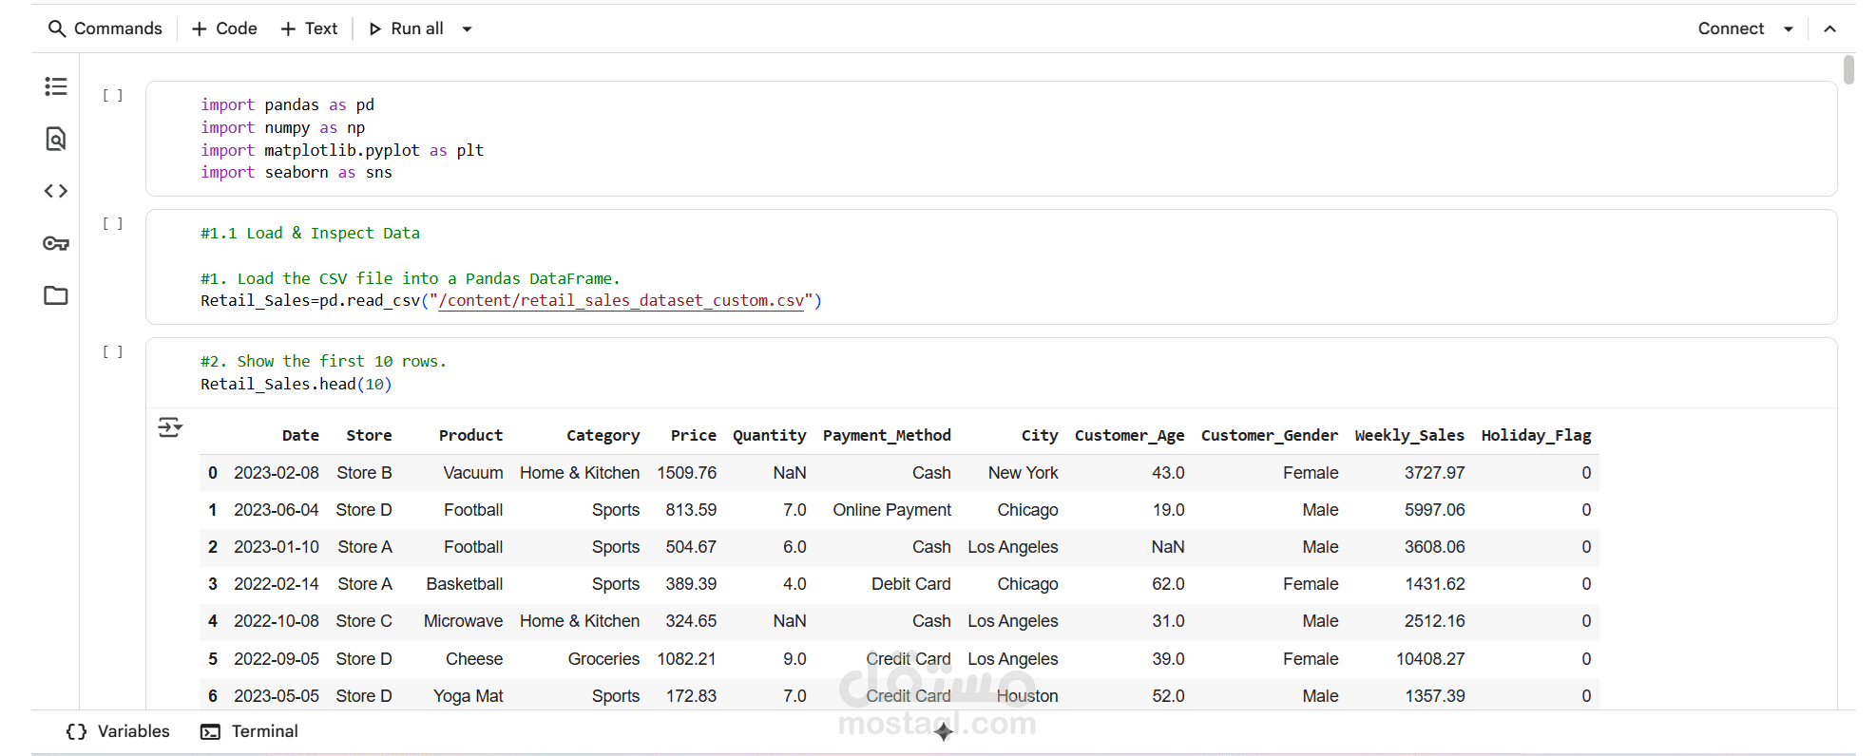Screen dimensions: 1876x756
Task: Open the Code snippets sidebar icon
Action: pos(56,191)
